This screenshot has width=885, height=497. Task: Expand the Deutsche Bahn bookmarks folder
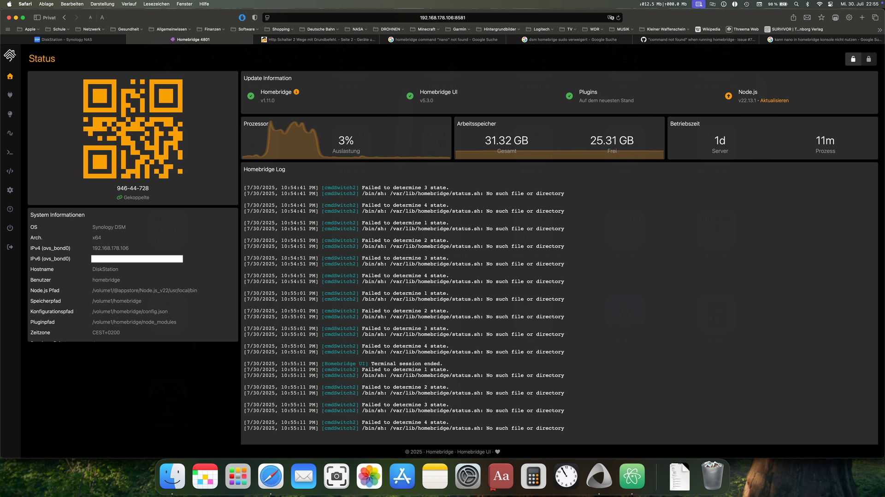pos(321,29)
